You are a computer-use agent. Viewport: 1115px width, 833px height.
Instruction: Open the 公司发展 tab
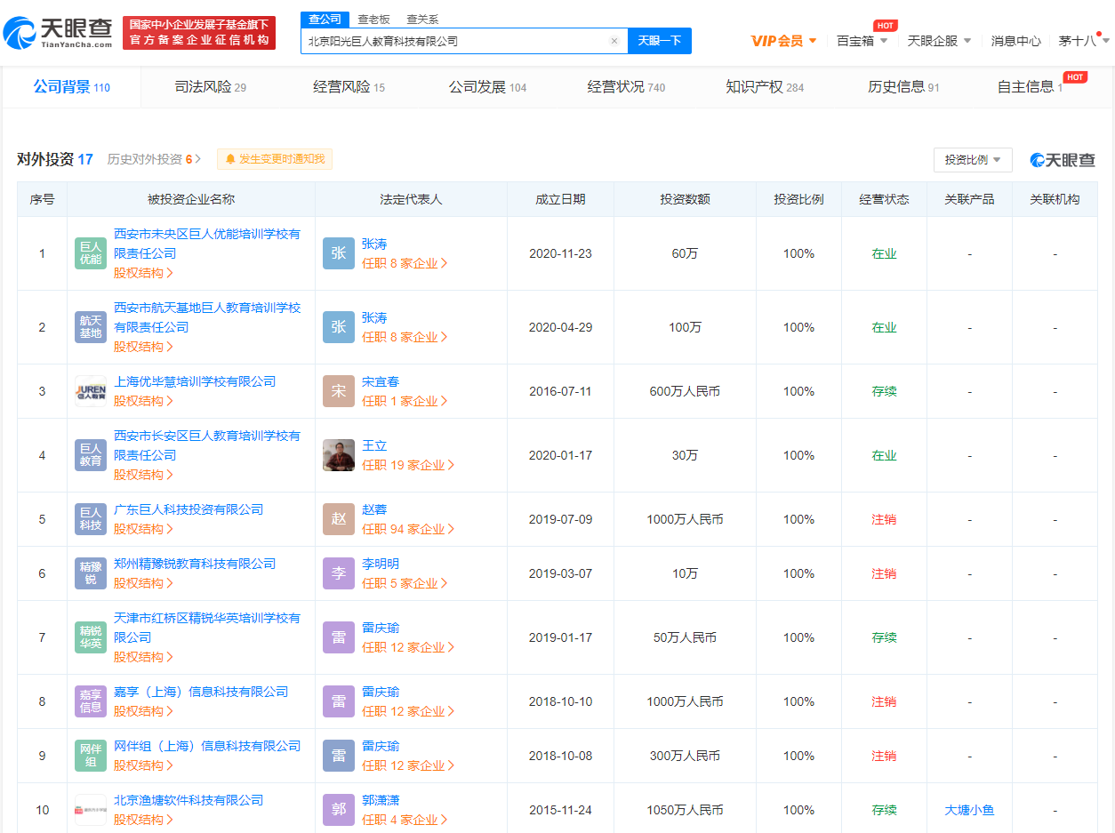coord(487,87)
